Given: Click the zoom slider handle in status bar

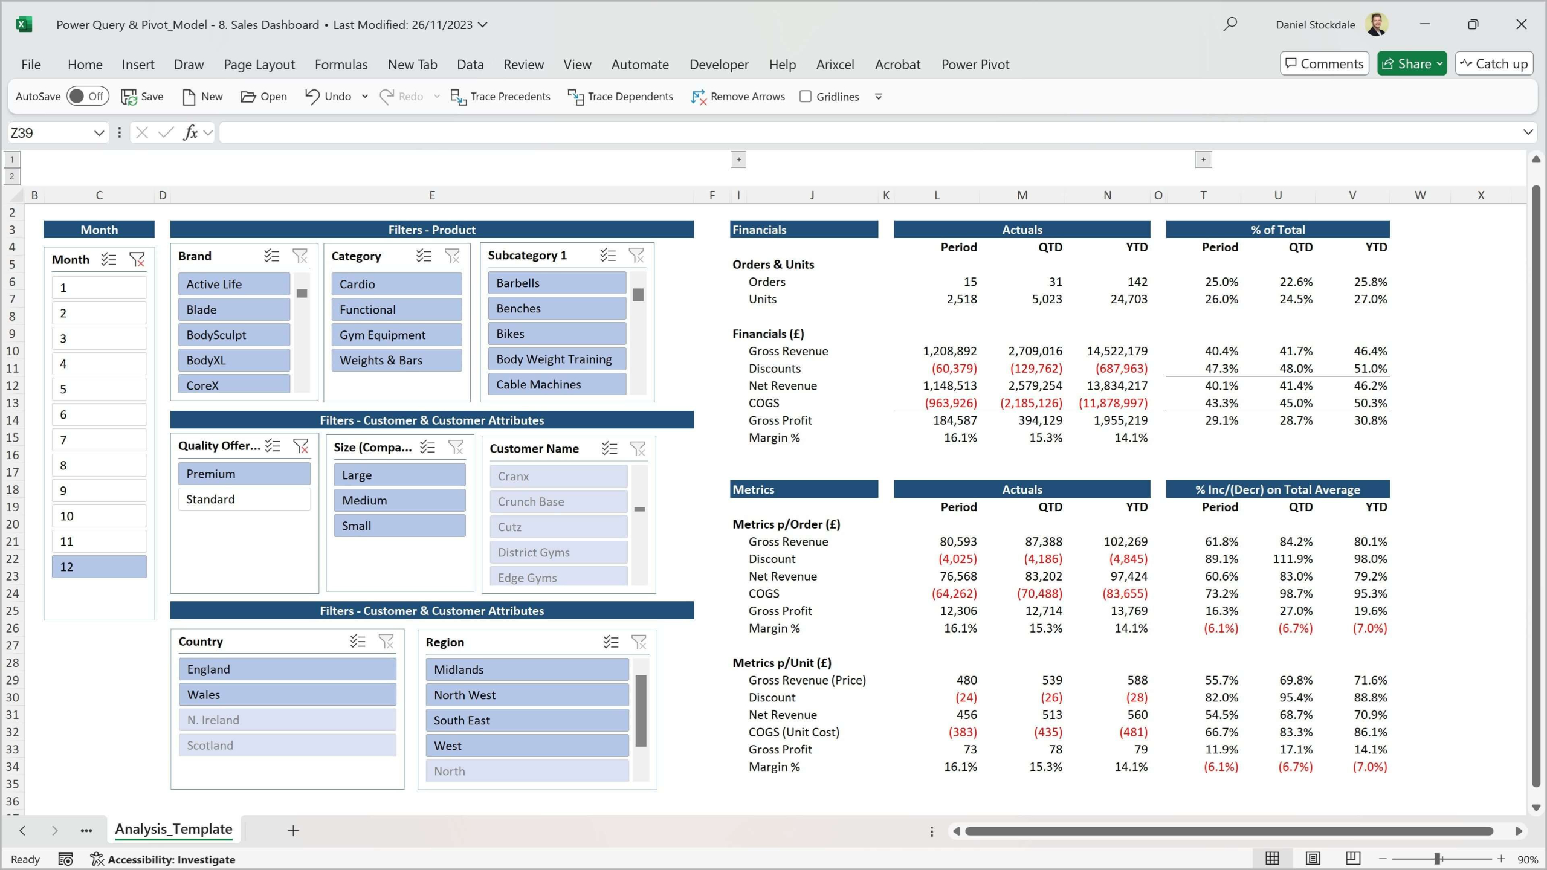Looking at the screenshot, I should 1438,859.
